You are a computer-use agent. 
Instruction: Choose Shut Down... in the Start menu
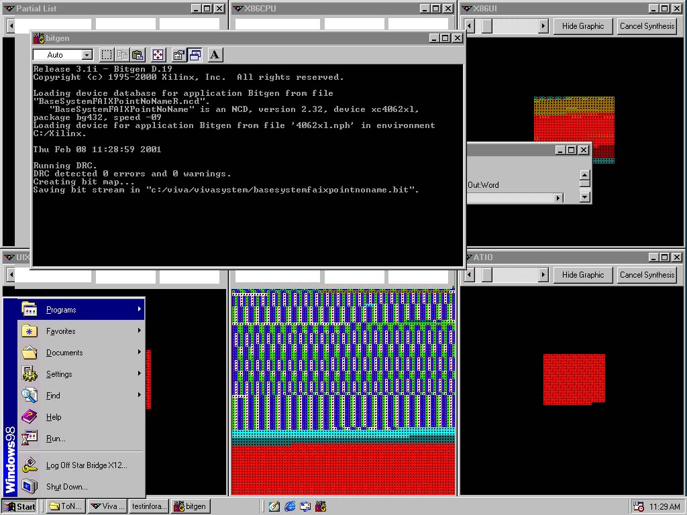(66, 487)
